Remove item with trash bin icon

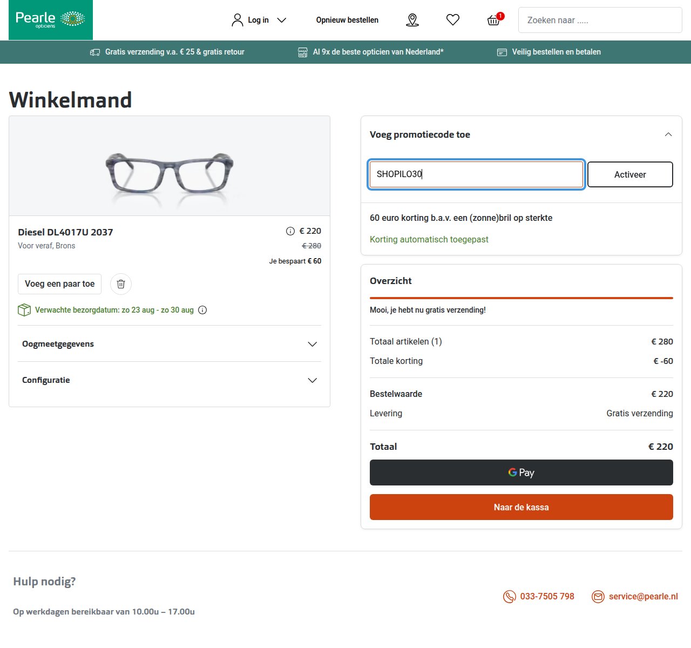121,284
